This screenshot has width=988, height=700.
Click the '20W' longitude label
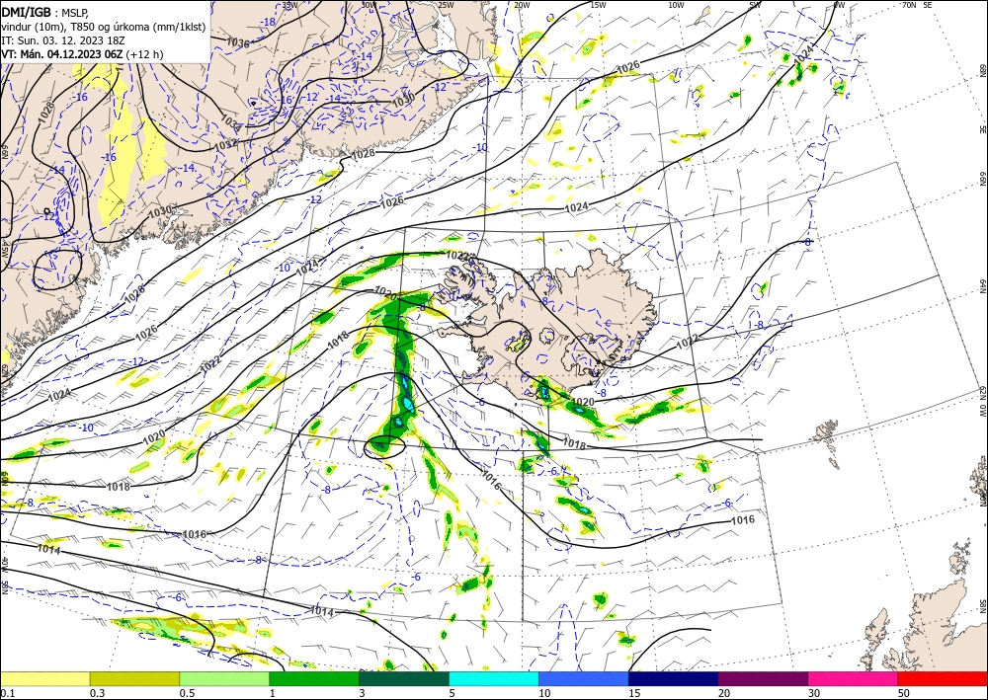point(522,5)
